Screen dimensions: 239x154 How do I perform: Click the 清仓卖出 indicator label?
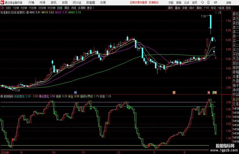pos(44,96)
